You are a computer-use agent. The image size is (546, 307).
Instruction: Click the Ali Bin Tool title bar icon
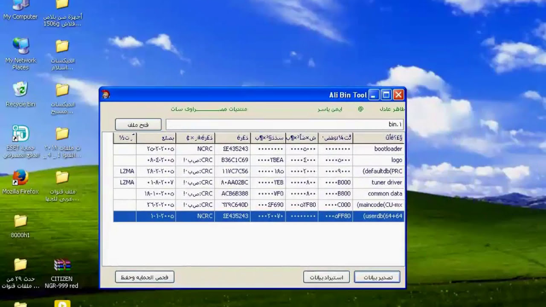pyautogui.click(x=106, y=95)
